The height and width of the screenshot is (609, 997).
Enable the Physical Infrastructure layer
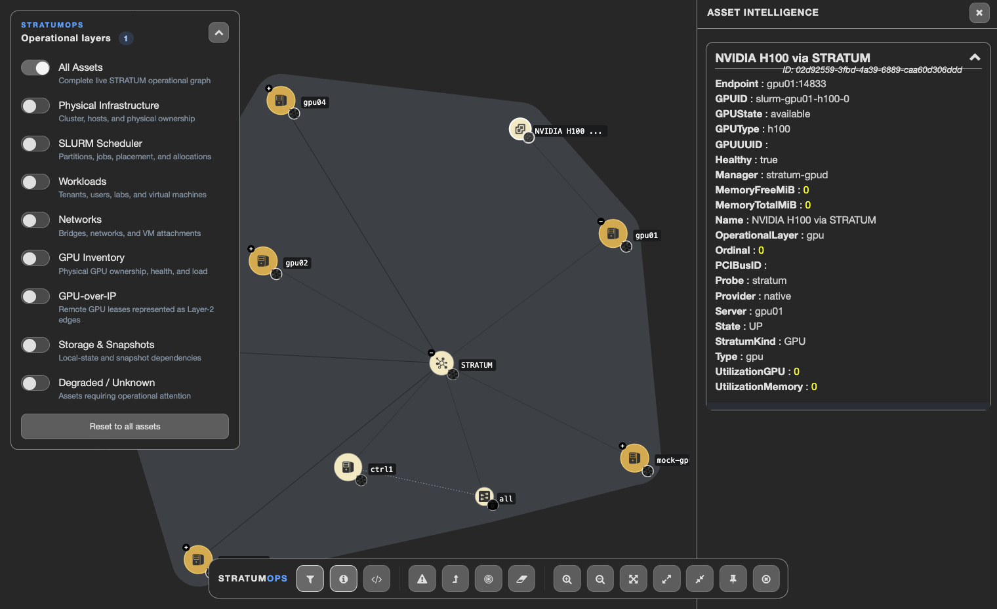[x=35, y=106]
